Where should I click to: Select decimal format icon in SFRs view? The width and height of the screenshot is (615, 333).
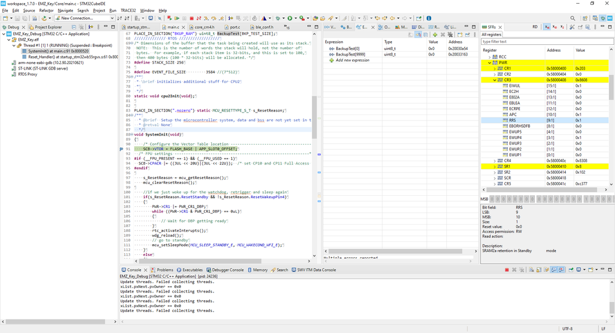pyautogui.click(x=555, y=26)
